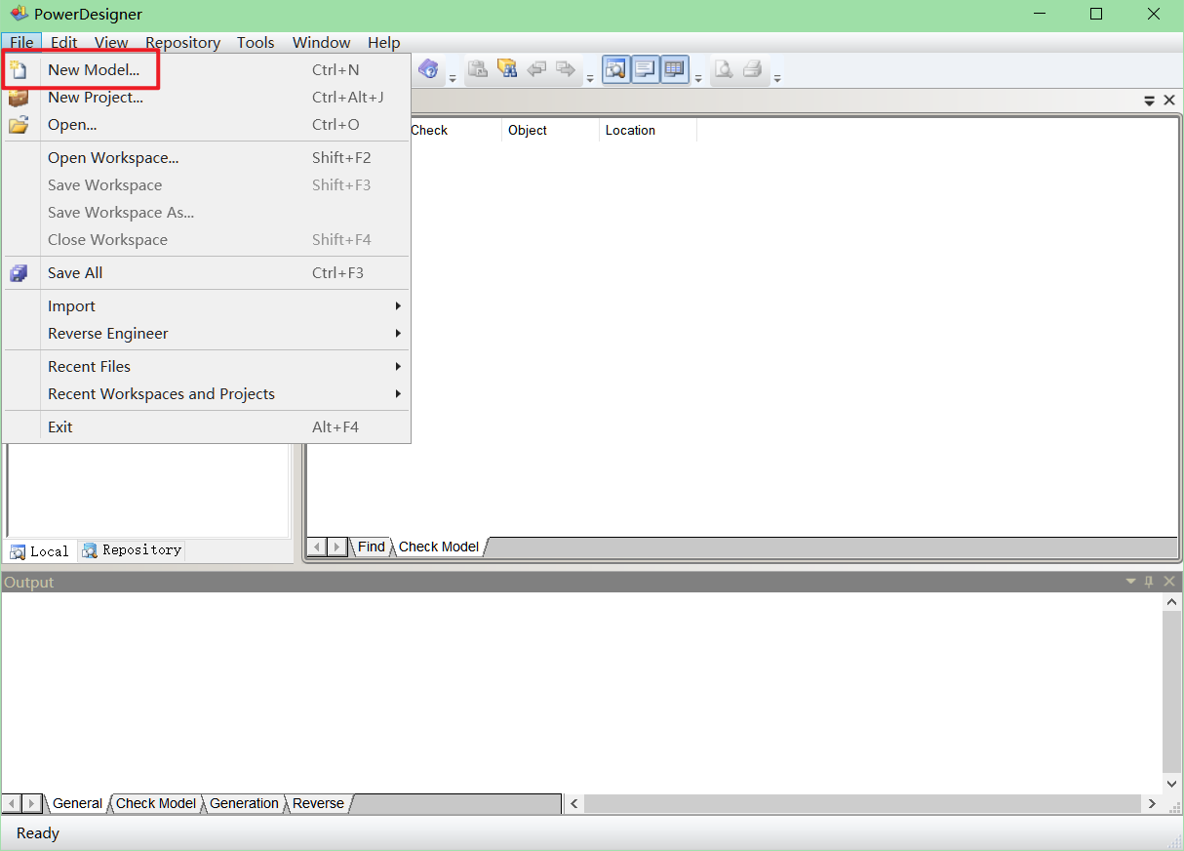Expand Recent Workspaces and Projects submenu
1184x851 pixels.
click(207, 394)
